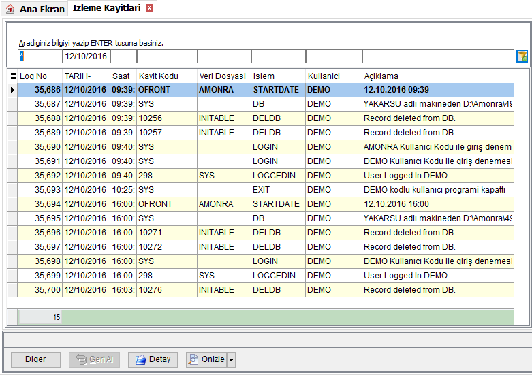
Task: Click 'DEMO kodlu kullanıcı programi kapattı' cell
Action: (x=438, y=189)
